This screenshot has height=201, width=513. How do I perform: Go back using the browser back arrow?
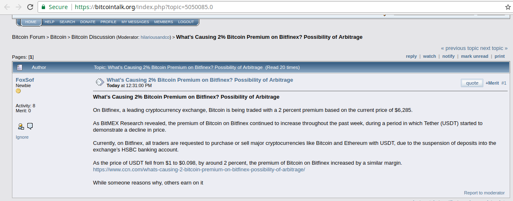[x=7, y=7]
